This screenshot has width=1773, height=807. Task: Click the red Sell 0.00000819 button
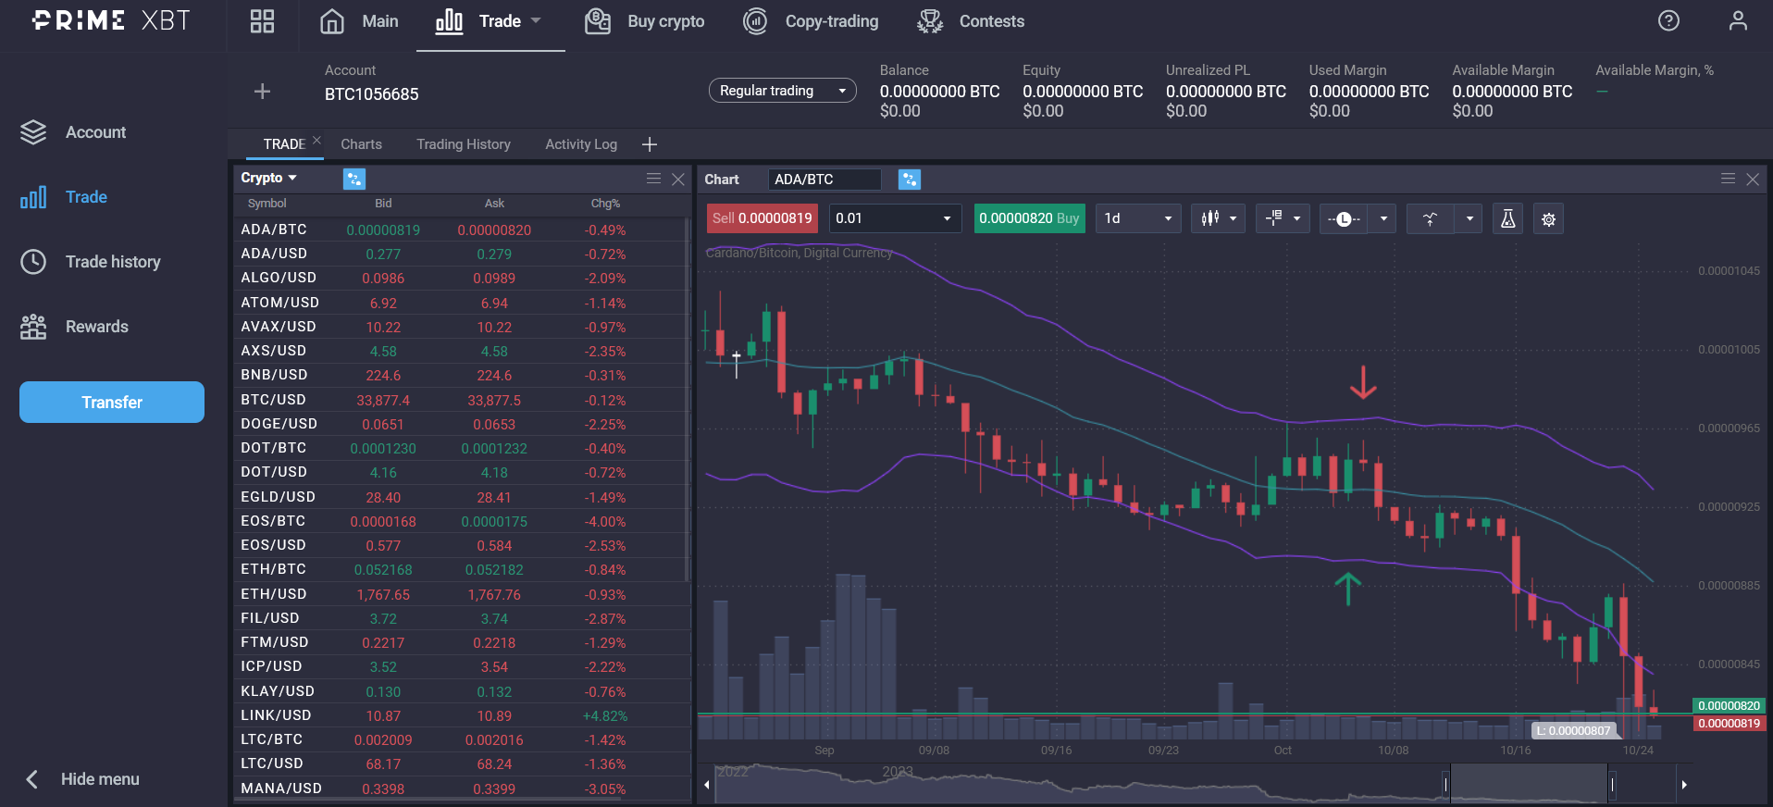point(762,218)
